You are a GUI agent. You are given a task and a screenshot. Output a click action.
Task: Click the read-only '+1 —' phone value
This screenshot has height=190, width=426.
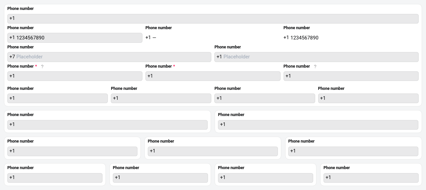point(151,38)
